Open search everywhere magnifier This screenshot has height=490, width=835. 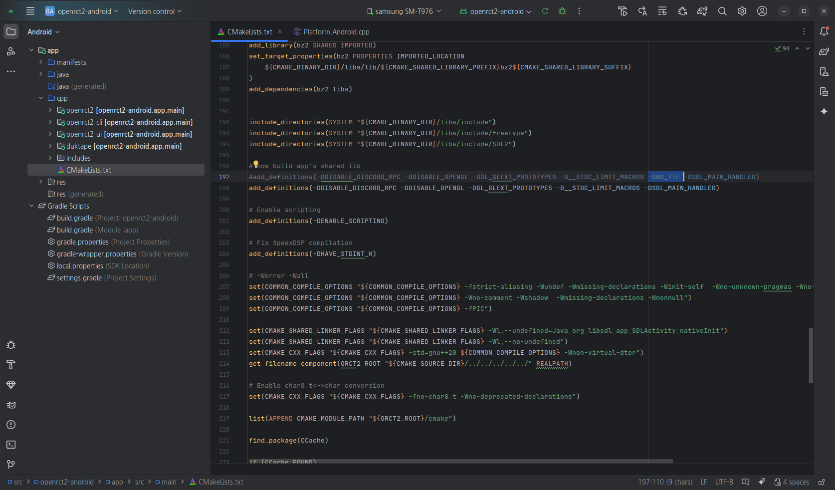(722, 11)
